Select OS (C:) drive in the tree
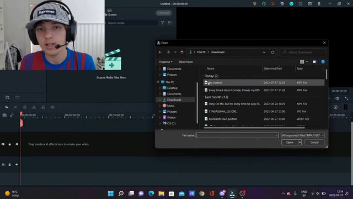The image size is (353, 199). coord(171,123)
